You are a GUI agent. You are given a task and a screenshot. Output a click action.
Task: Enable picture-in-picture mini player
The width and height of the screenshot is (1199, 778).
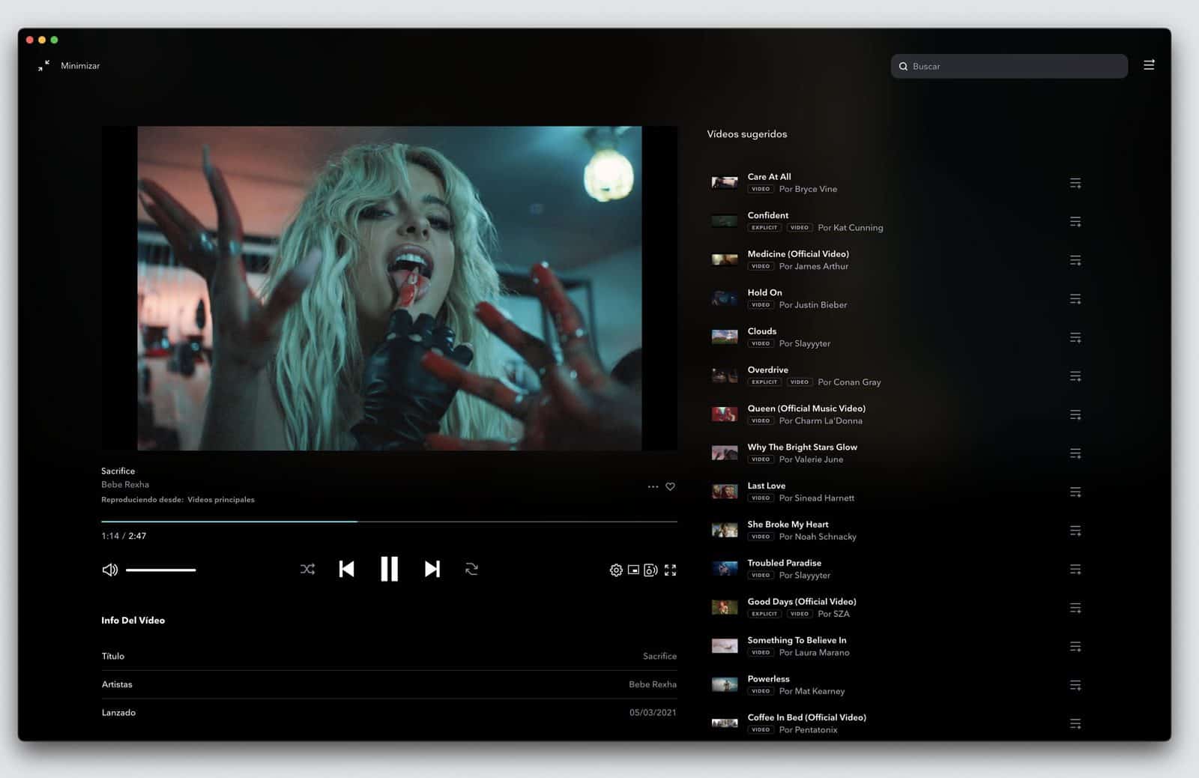[x=633, y=570]
